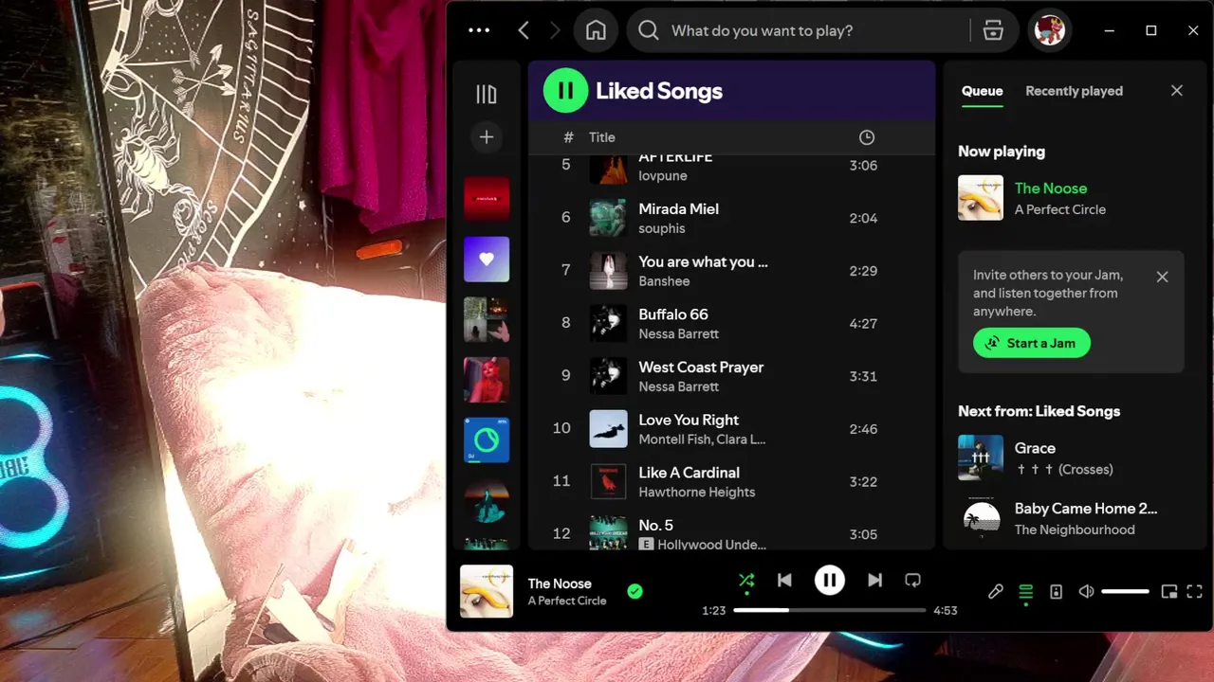
Task: Expand Your Library sidebar icon
Action: click(487, 94)
